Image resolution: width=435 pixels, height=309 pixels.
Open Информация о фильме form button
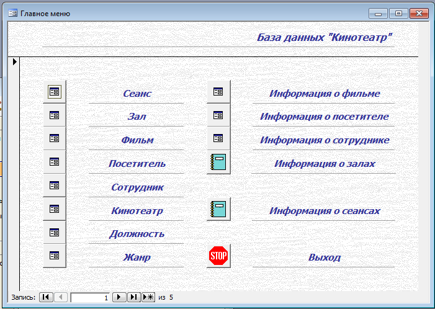coord(218,92)
